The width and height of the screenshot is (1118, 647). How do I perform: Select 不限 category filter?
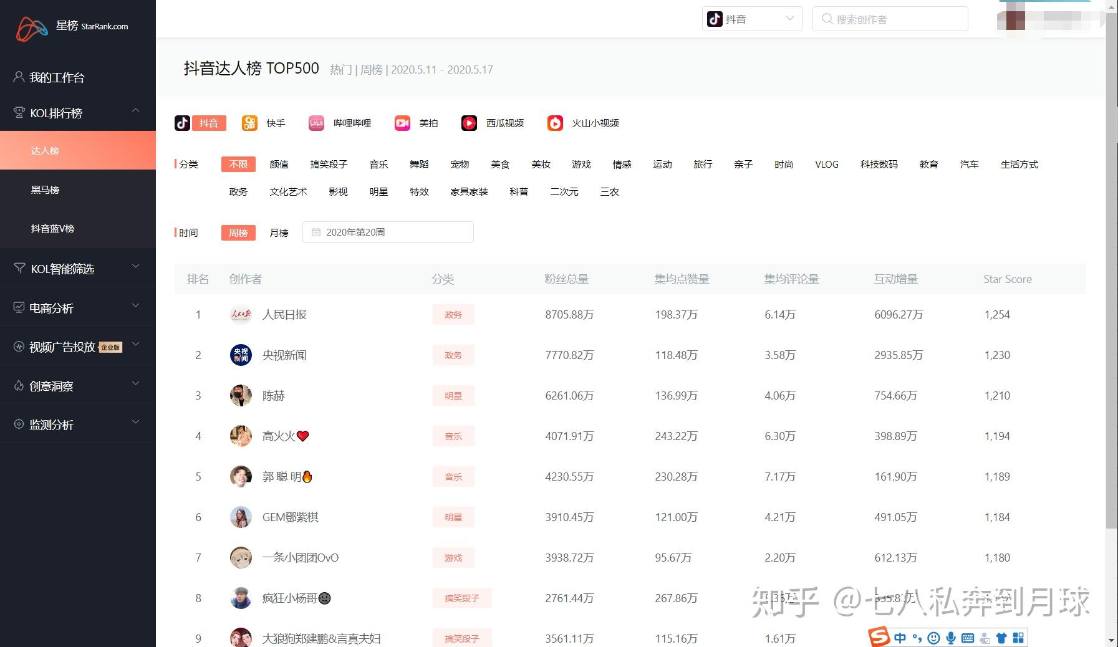click(x=238, y=165)
